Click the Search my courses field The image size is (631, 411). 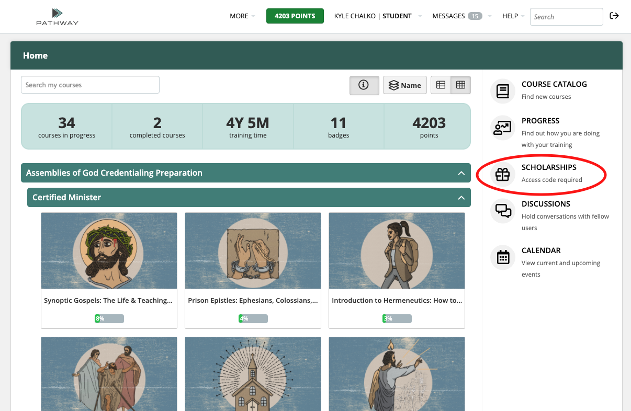pyautogui.click(x=90, y=85)
